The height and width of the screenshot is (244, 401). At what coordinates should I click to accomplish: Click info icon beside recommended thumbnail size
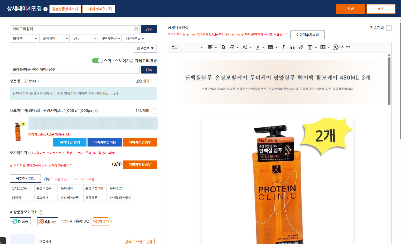[x=95, y=111]
